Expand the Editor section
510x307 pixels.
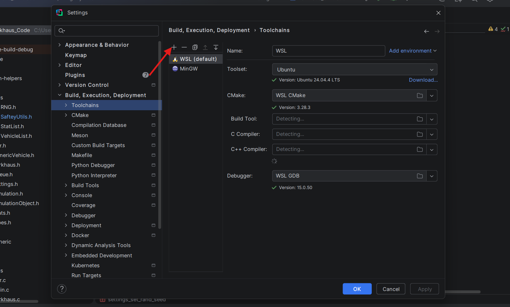[59, 65]
